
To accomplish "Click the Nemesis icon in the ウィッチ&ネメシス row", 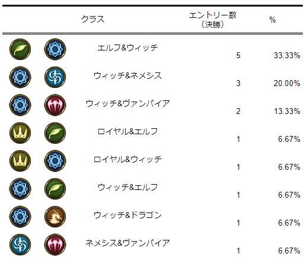I will coord(55,77).
